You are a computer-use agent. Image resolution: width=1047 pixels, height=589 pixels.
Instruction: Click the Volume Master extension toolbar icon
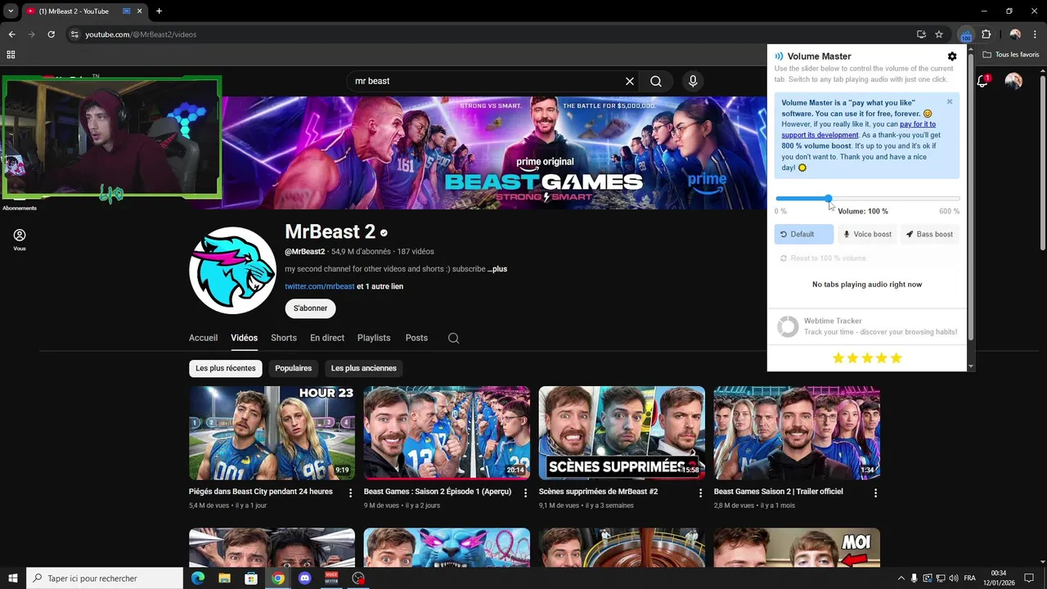(x=966, y=34)
